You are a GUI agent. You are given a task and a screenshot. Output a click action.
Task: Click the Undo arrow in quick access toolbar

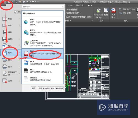[x=27, y=2]
